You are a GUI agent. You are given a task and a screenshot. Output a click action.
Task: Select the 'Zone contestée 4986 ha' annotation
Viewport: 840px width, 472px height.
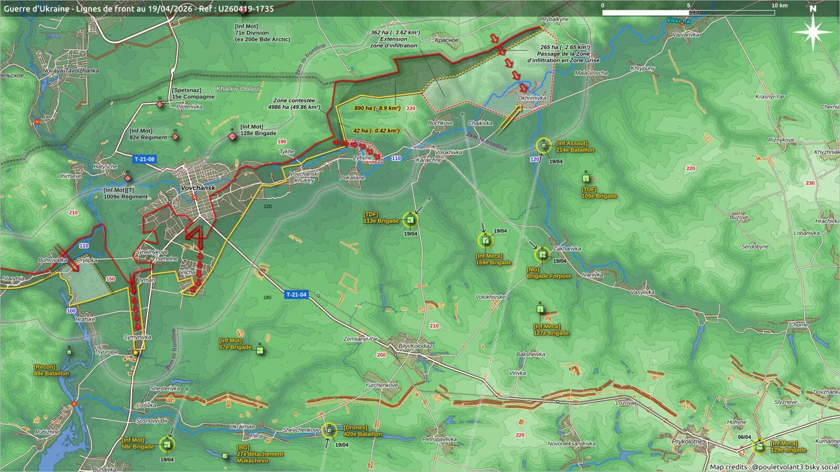[294, 104]
